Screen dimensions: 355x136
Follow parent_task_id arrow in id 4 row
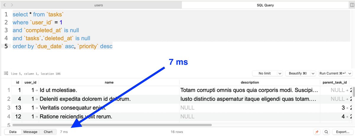tap(347, 99)
